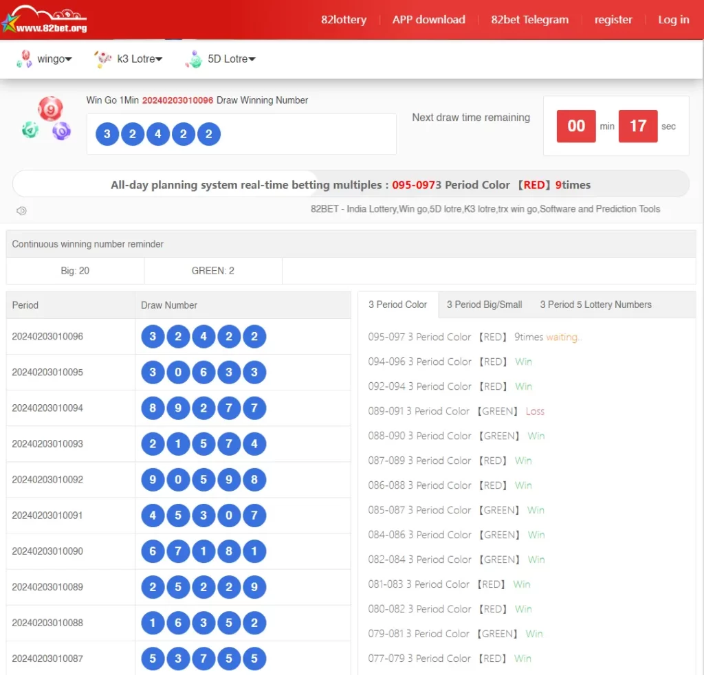Click the GREEN: 2 reminder cell
Screen dimensions: 704x675
[213, 271]
